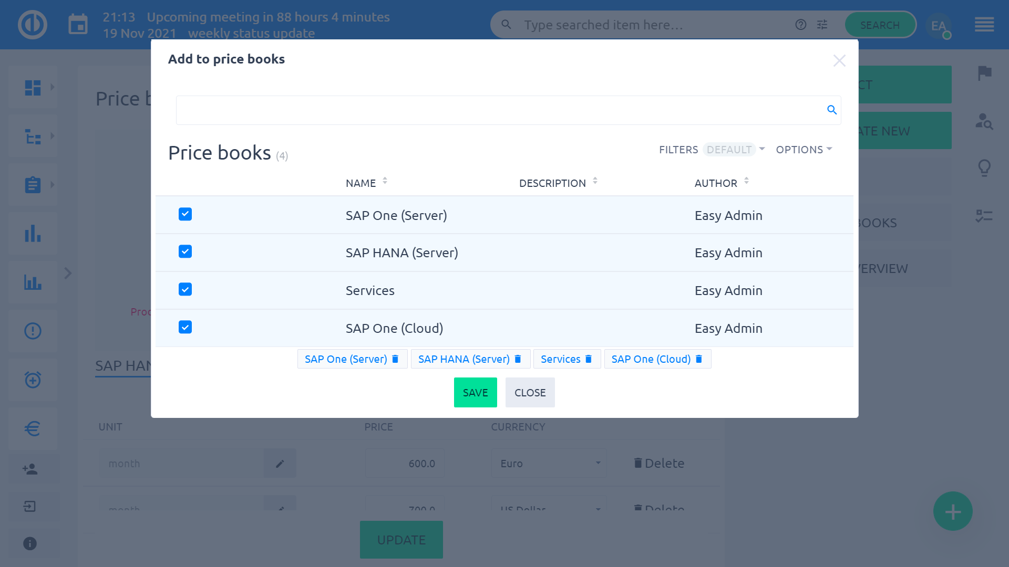The height and width of the screenshot is (567, 1009).
Task: Click the 600.0 price input field
Action: pyautogui.click(x=405, y=464)
